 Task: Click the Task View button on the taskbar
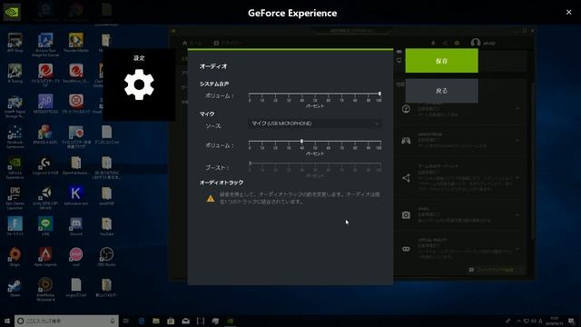pos(126,321)
